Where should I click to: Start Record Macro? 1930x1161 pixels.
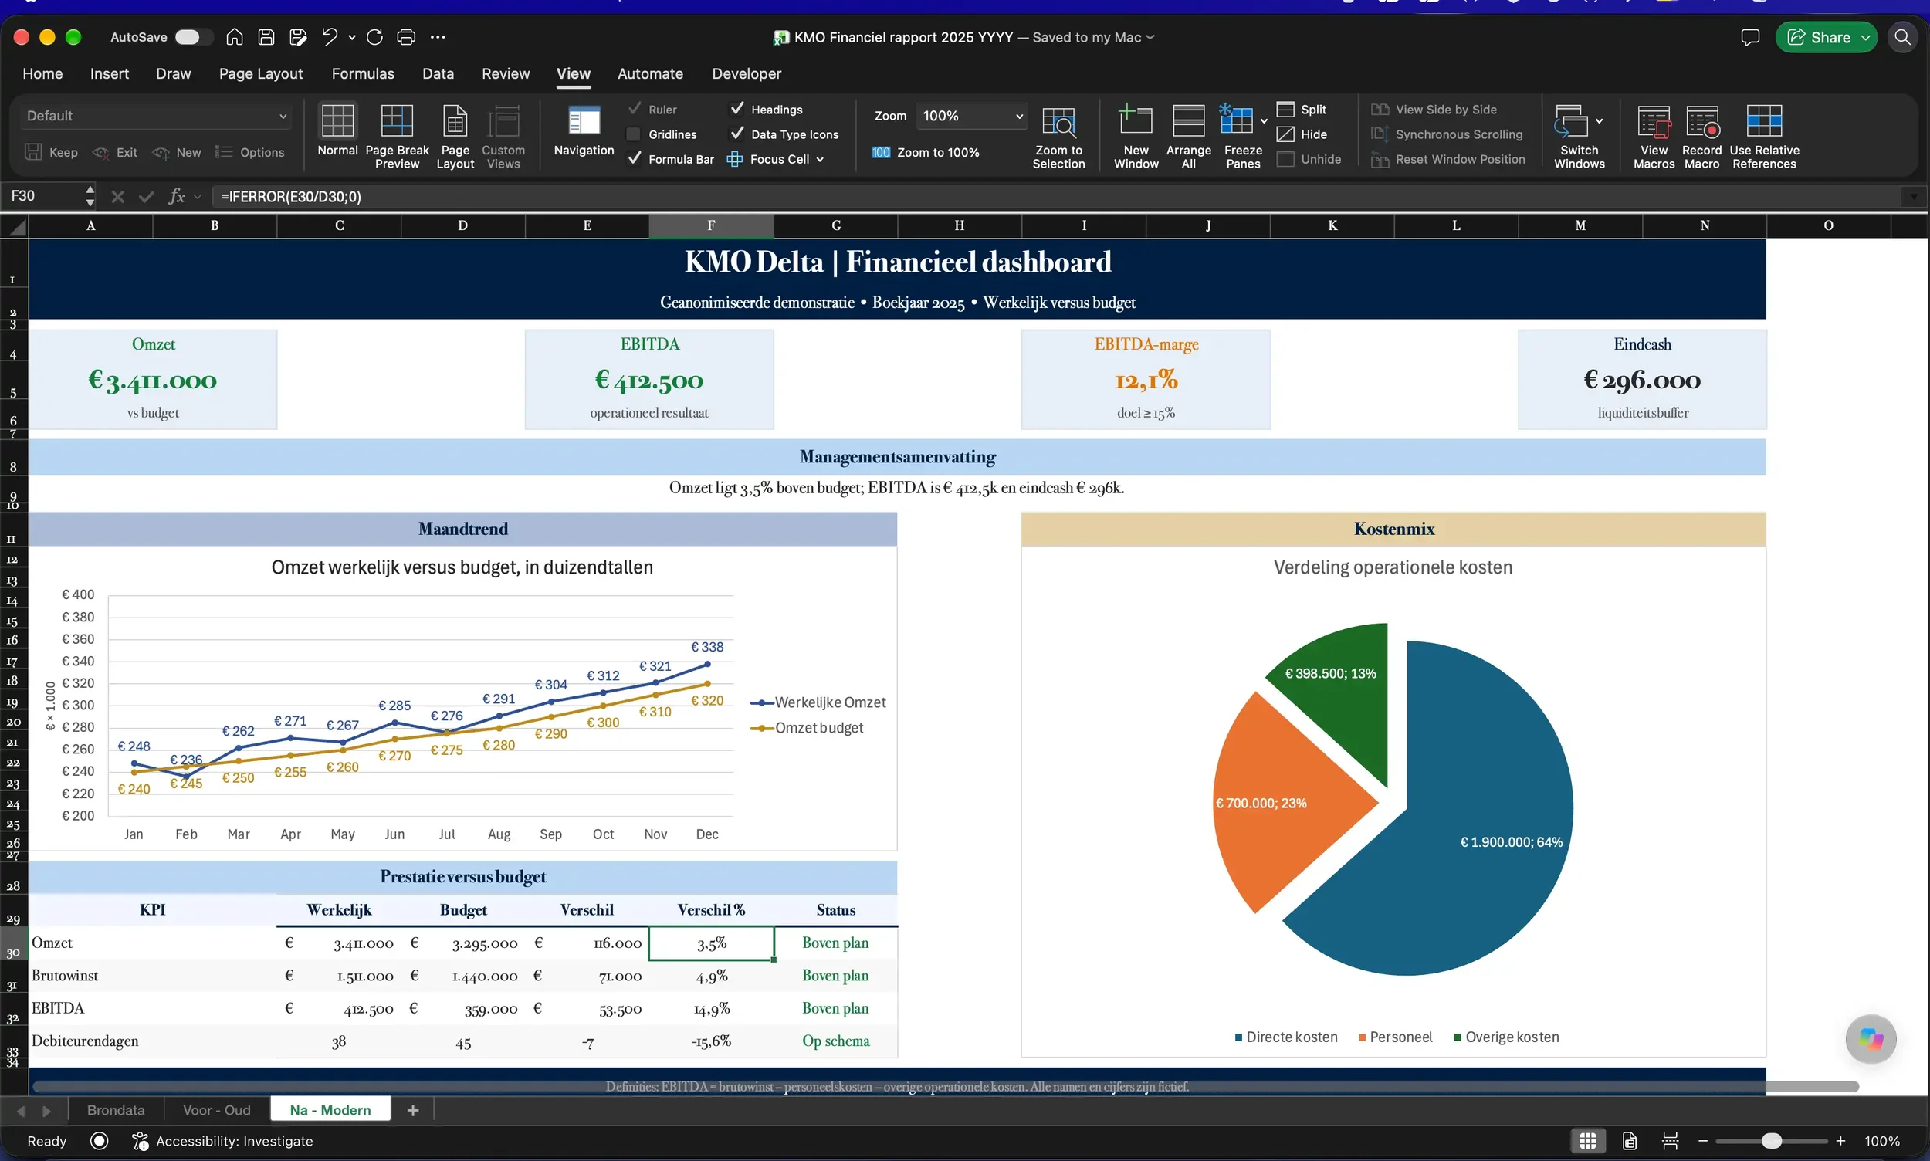(x=1701, y=136)
